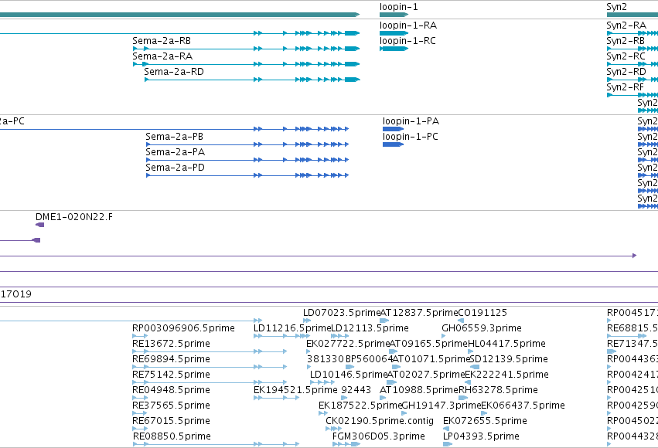
Task: Select the RE37565.5prime EST label
Action: point(171,406)
